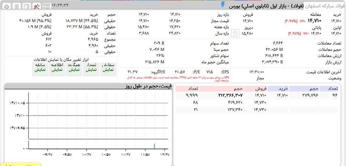Screen dimensions: 347x166
Task: Open the red-blue line chart icon
Action: [37, 6]
